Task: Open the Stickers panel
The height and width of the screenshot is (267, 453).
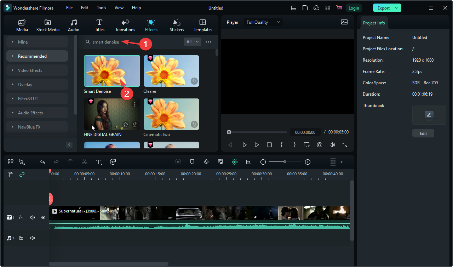Action: click(x=177, y=25)
